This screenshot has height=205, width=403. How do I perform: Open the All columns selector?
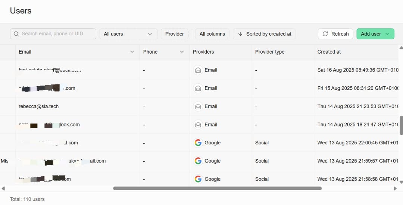(x=212, y=34)
